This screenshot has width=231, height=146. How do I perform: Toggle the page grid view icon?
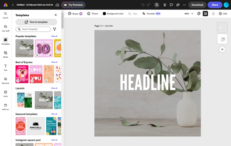click(205, 13)
